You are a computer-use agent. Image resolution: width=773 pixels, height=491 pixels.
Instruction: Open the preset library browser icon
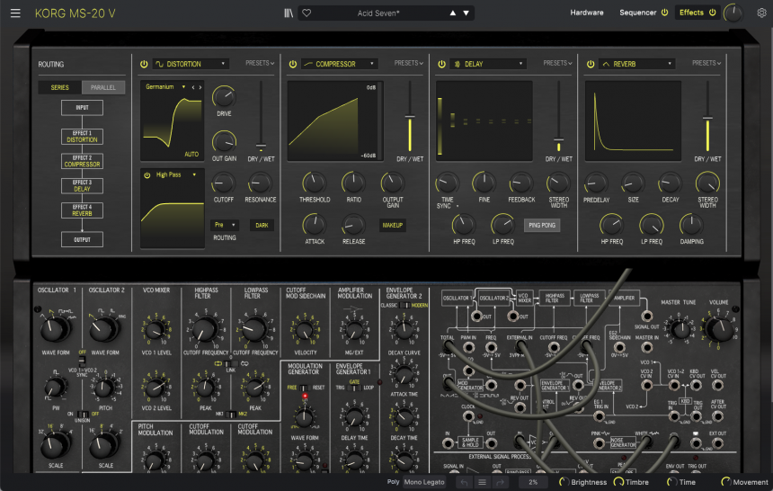[x=289, y=13]
